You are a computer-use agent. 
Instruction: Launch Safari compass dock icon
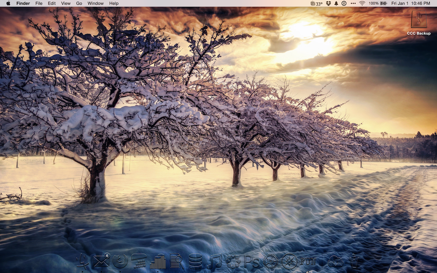(289, 261)
